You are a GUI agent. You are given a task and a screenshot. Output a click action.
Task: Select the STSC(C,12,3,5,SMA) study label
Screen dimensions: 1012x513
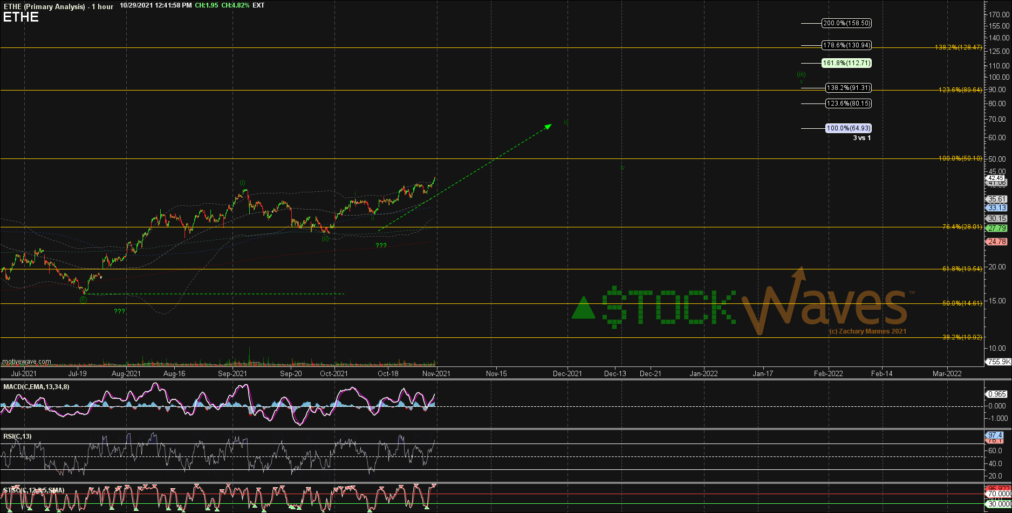tap(33, 490)
